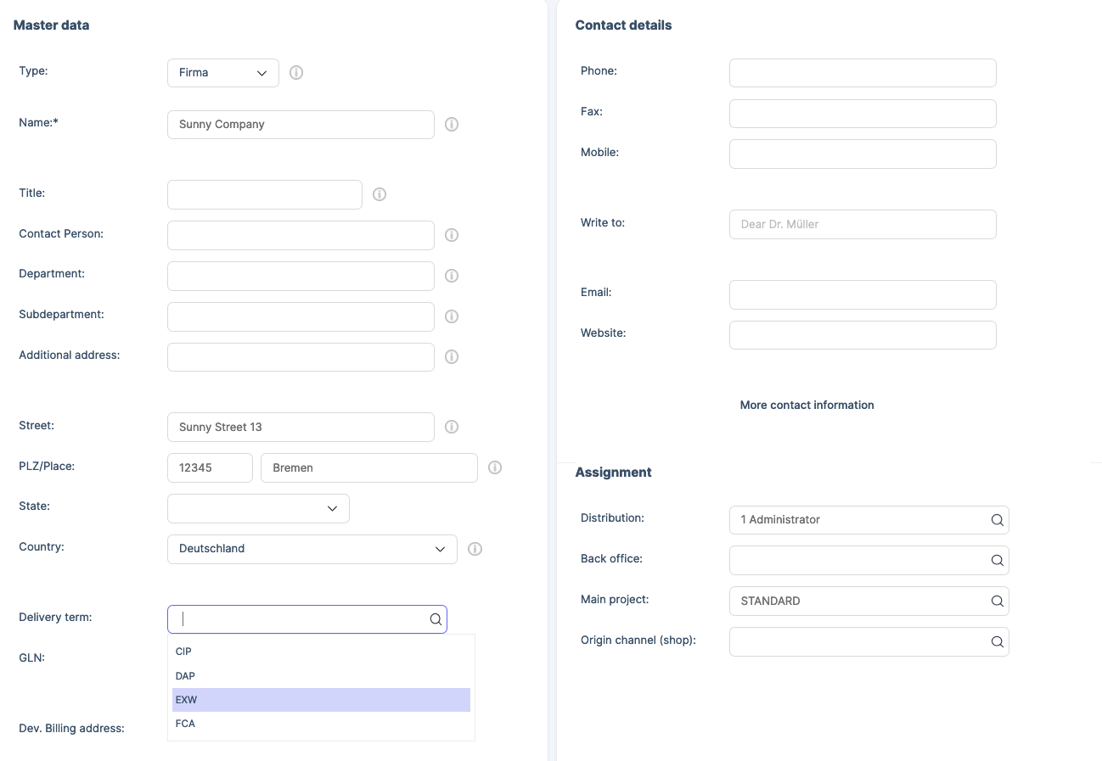Open the Type dropdown showing Firma

[x=223, y=73]
